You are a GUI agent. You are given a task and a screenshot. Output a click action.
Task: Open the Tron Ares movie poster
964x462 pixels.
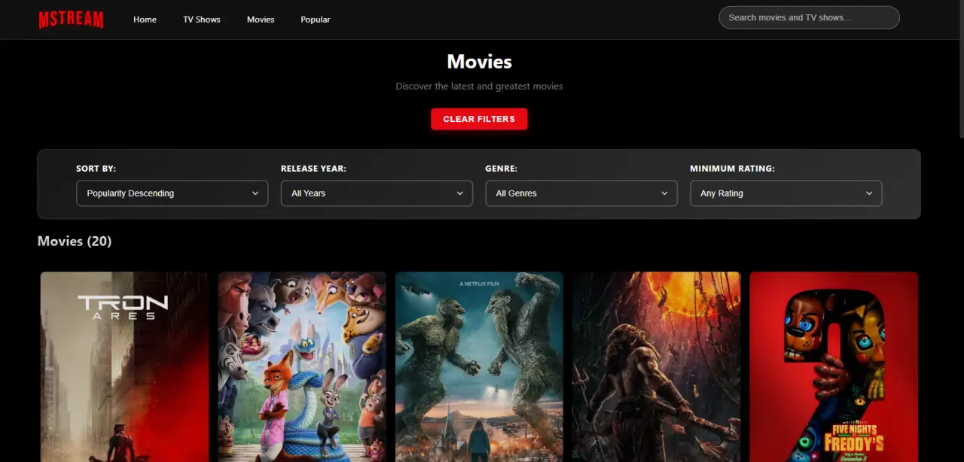tap(124, 367)
